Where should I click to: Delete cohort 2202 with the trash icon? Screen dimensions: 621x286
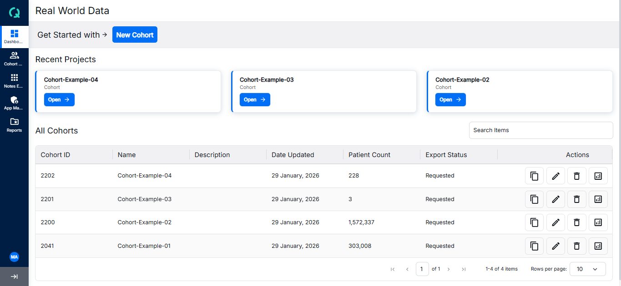[577, 176]
